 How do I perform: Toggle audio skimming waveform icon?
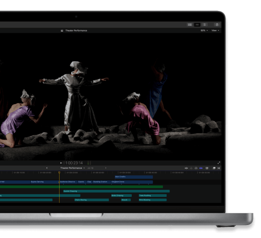coord(186,168)
